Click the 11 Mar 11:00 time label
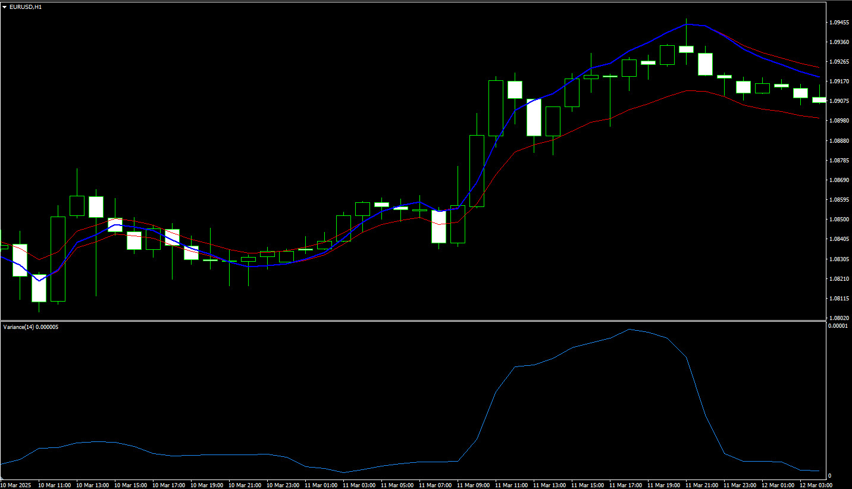The height and width of the screenshot is (489, 852). click(512, 485)
